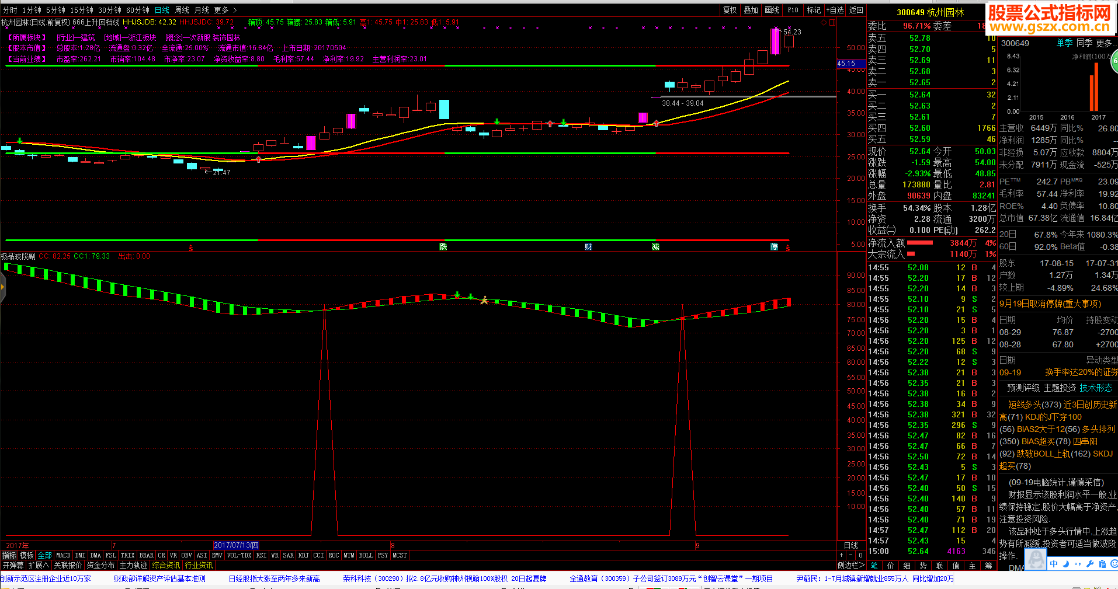Select the MCST indicator
1118x589 pixels.
tap(400, 555)
